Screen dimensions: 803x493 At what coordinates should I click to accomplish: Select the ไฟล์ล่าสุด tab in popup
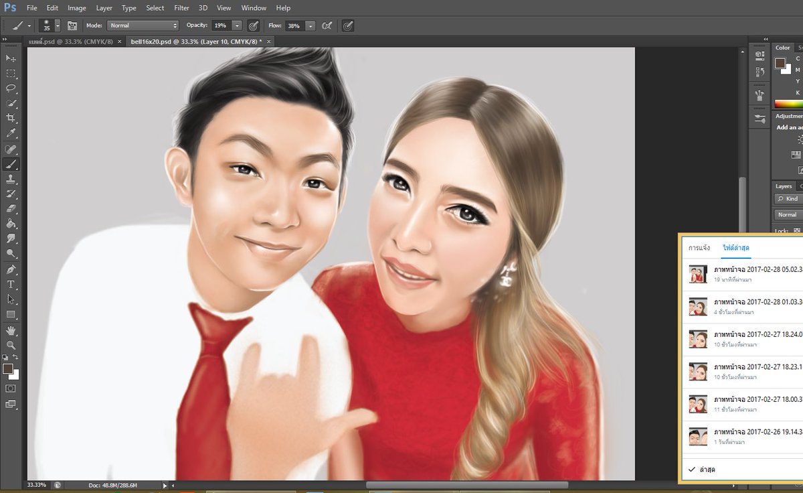736,248
